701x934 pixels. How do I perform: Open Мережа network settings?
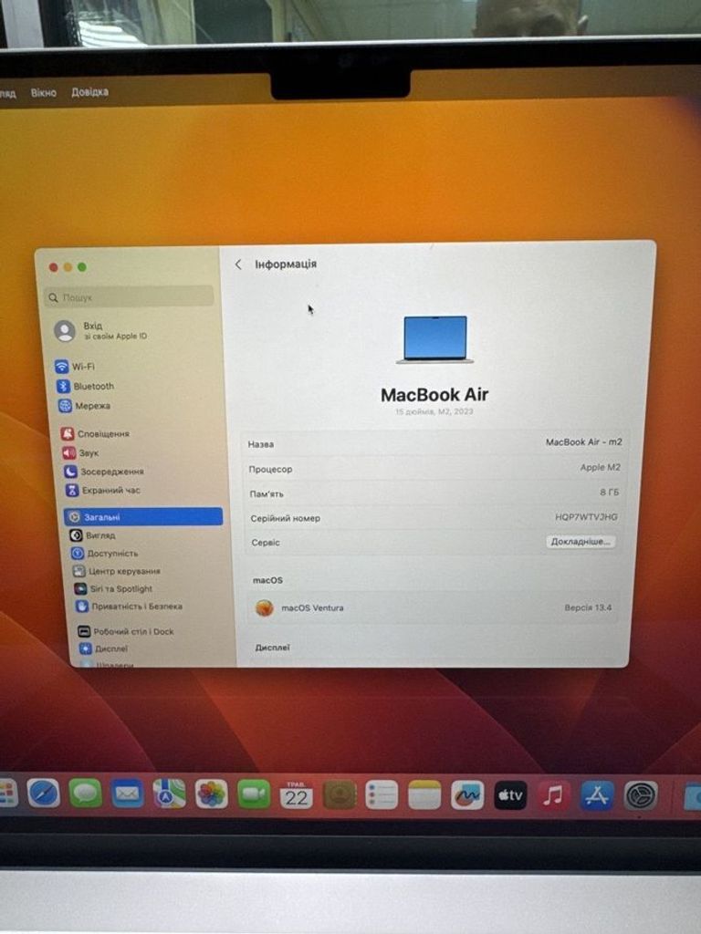pos(85,406)
